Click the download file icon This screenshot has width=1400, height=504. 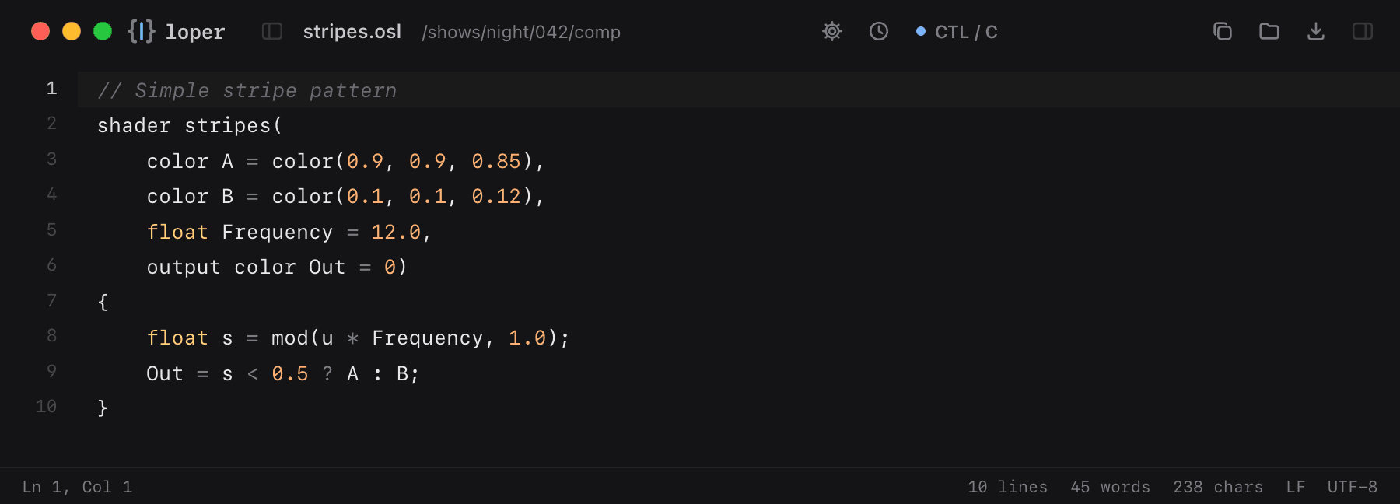coord(1316,31)
